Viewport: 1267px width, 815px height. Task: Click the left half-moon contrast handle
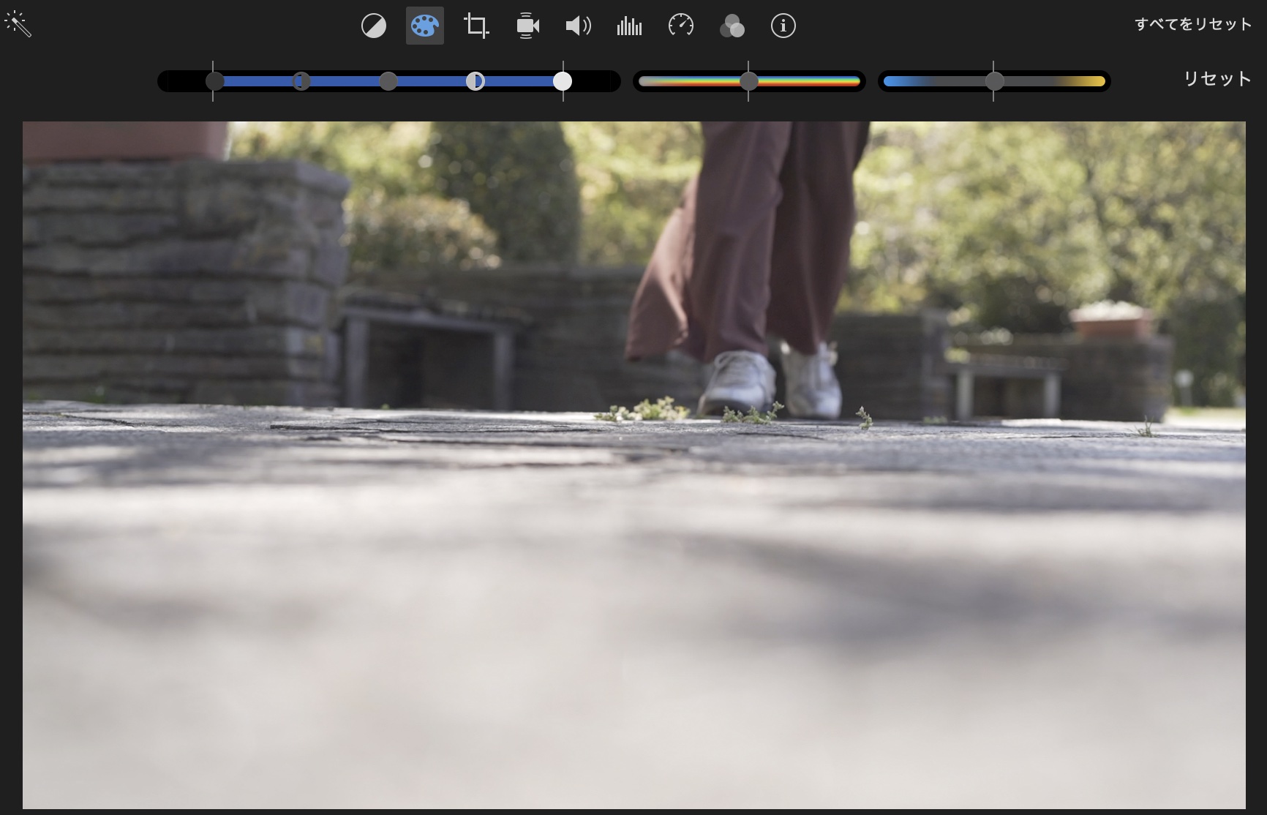click(x=301, y=81)
